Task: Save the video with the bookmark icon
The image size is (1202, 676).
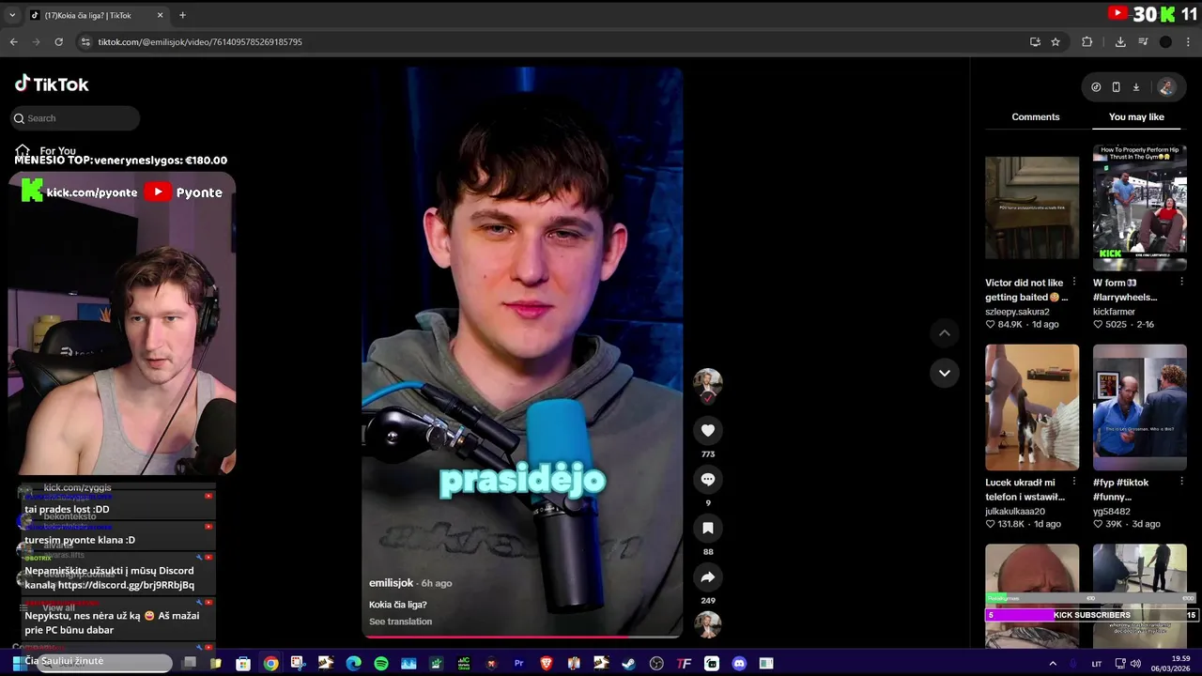Action: click(708, 528)
